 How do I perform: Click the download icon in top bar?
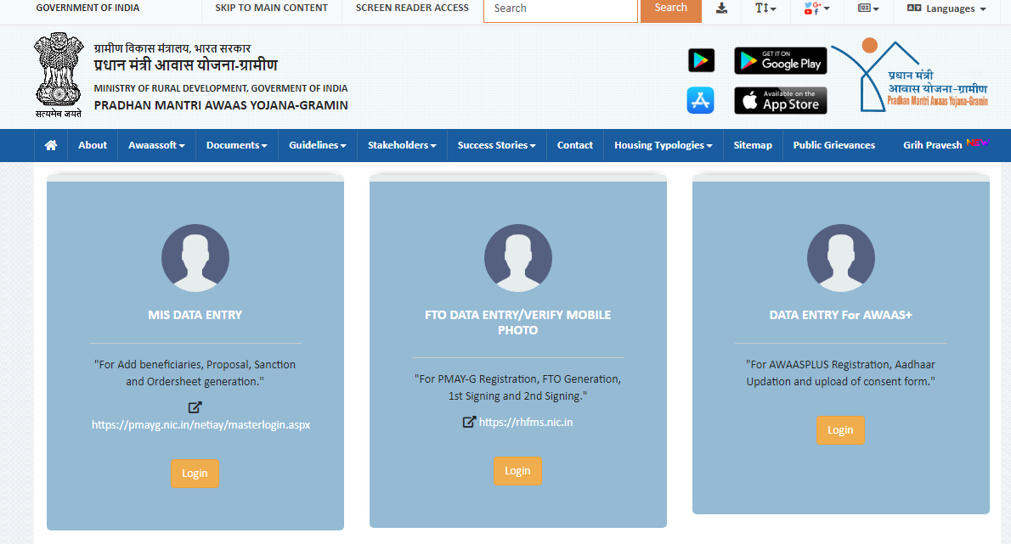click(x=721, y=8)
